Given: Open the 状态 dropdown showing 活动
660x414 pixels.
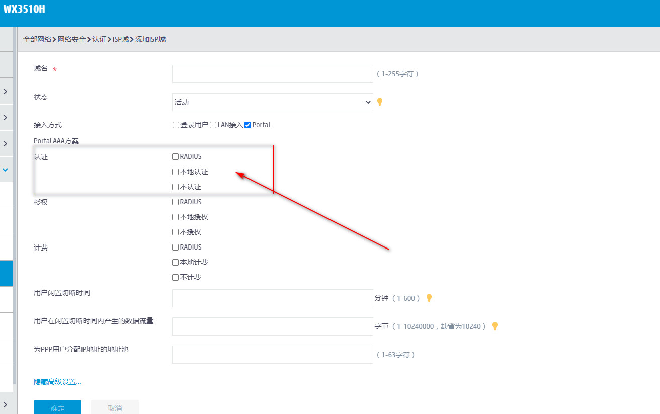Looking at the screenshot, I should pyautogui.click(x=272, y=102).
